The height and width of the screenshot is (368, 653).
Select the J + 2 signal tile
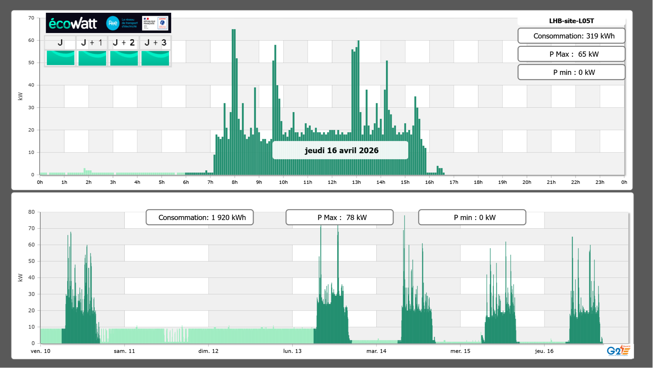coord(124,58)
